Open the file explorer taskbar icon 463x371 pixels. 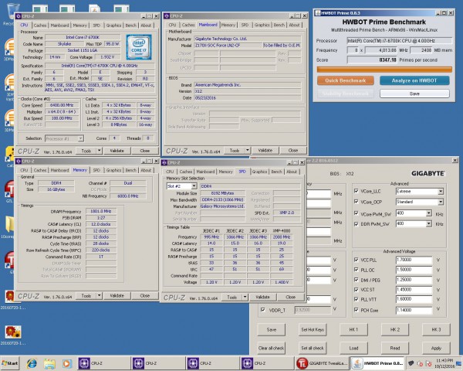click(51, 362)
